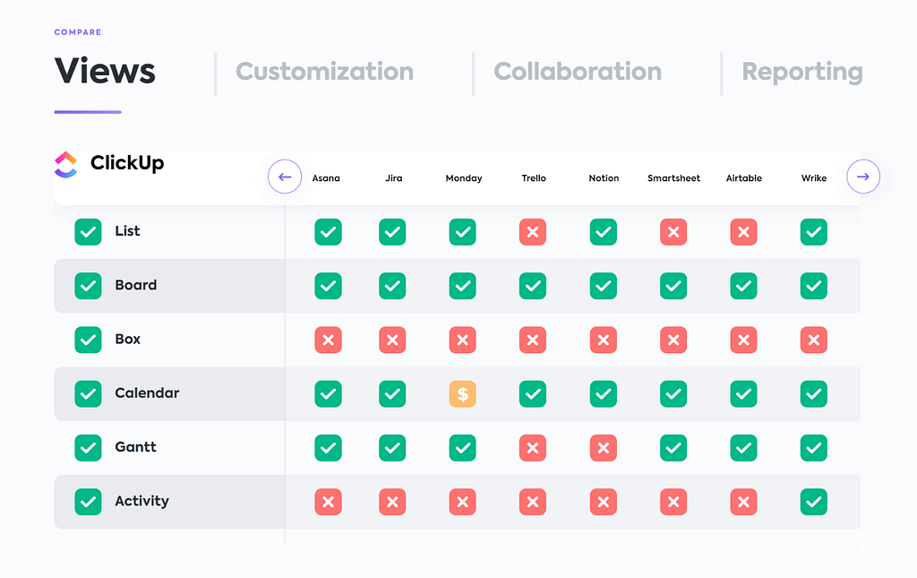Click the red X for Jira Activity
917x578 pixels.
coord(392,502)
